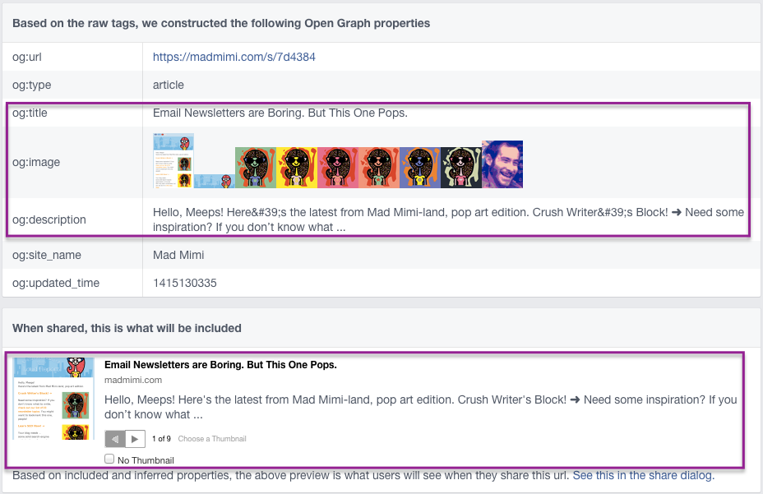This screenshot has height=494, width=763.
Task: Show the previous thumbnail with left arrow
Action: pyautogui.click(x=115, y=439)
